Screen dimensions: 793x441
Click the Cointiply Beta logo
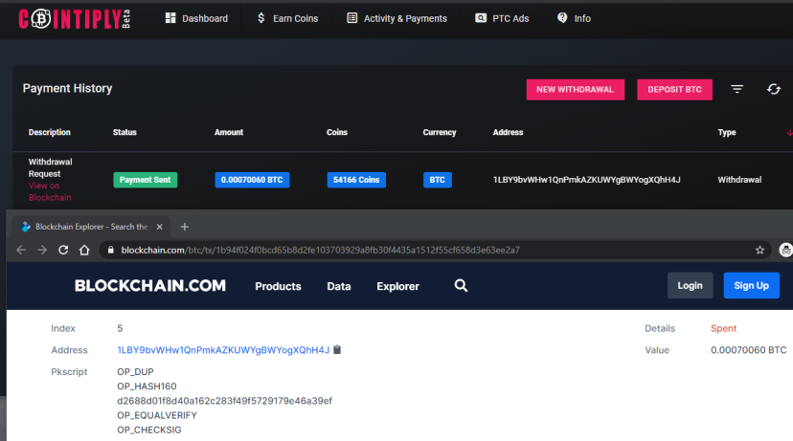(x=75, y=19)
